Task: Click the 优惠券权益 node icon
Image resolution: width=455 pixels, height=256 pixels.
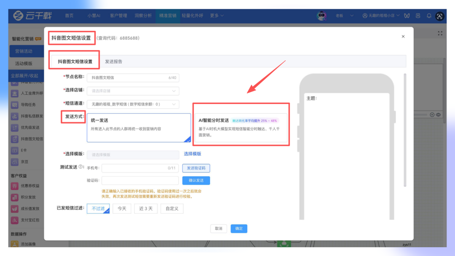Action: click(x=14, y=186)
